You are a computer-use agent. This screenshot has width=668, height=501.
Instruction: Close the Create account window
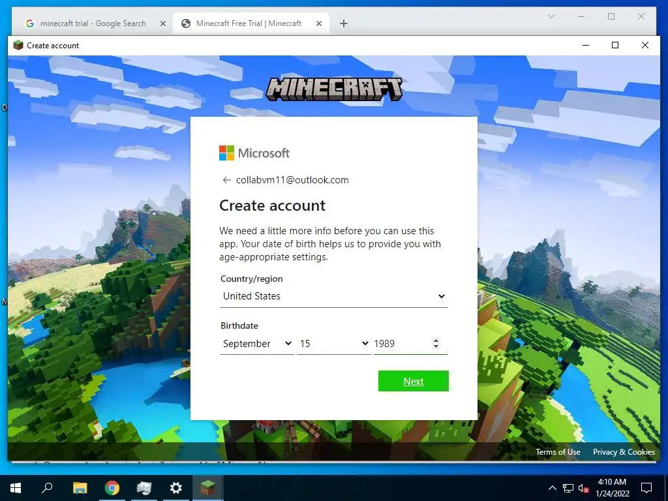645,45
